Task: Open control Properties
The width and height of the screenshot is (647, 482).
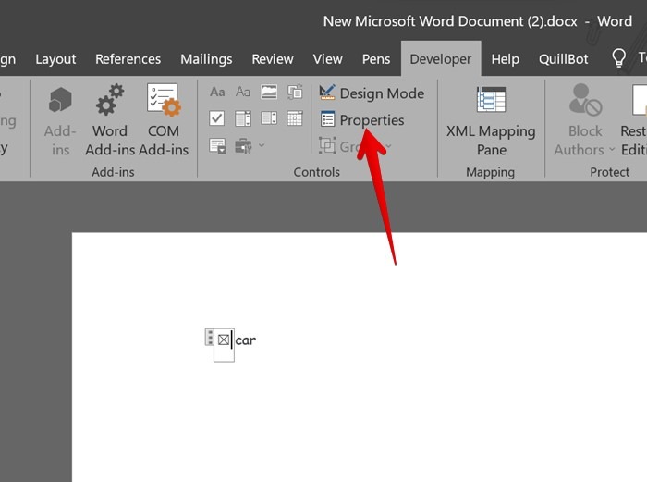Action: click(x=362, y=119)
